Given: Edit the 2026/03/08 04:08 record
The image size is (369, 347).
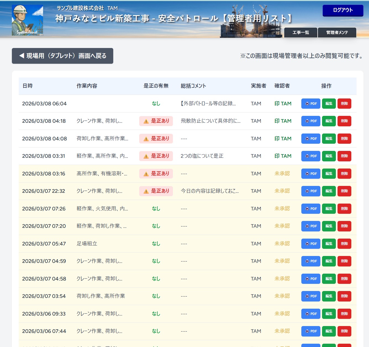Looking at the screenshot, I should (x=329, y=138).
